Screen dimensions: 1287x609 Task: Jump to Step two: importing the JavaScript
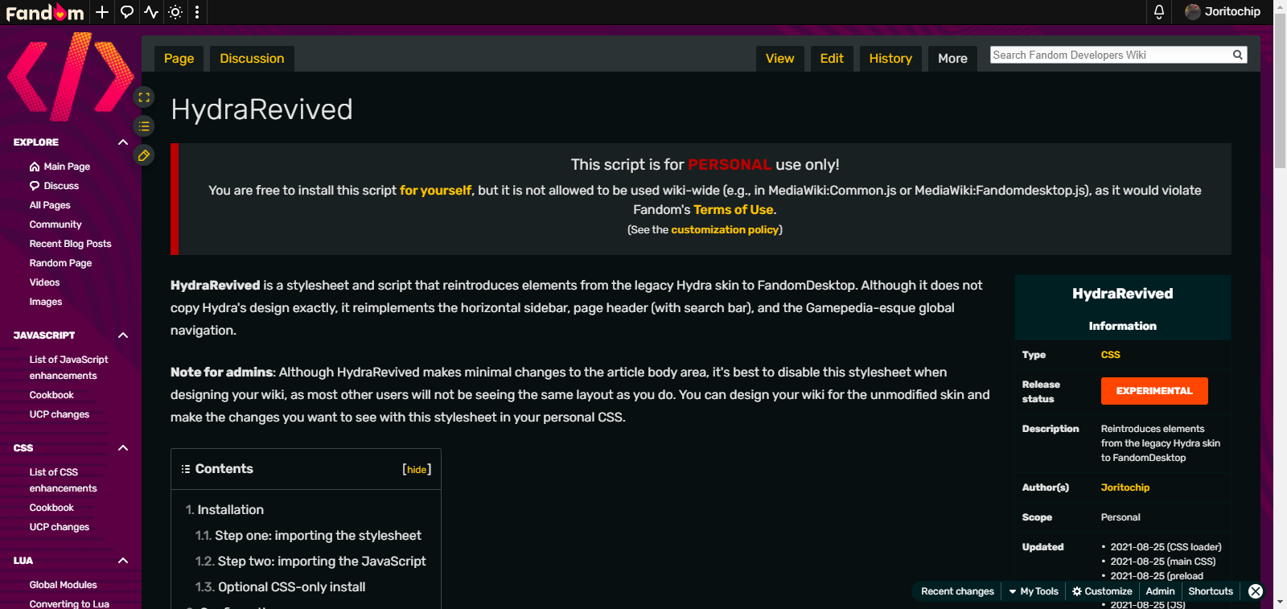pyautogui.click(x=310, y=562)
